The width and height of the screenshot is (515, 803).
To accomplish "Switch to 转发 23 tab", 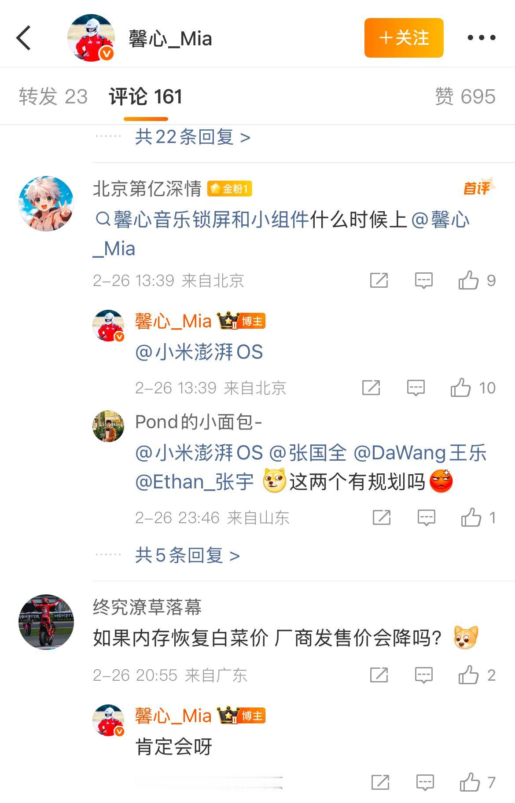I will coord(53,96).
